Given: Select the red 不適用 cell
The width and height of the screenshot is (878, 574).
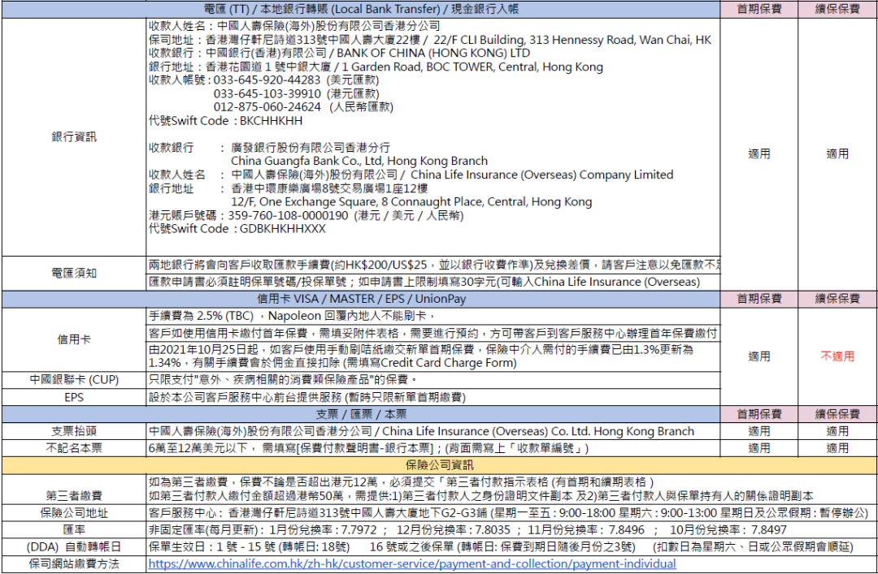Looking at the screenshot, I should click(837, 356).
